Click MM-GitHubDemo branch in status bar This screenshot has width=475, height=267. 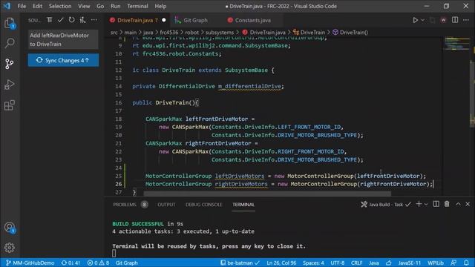(30, 263)
